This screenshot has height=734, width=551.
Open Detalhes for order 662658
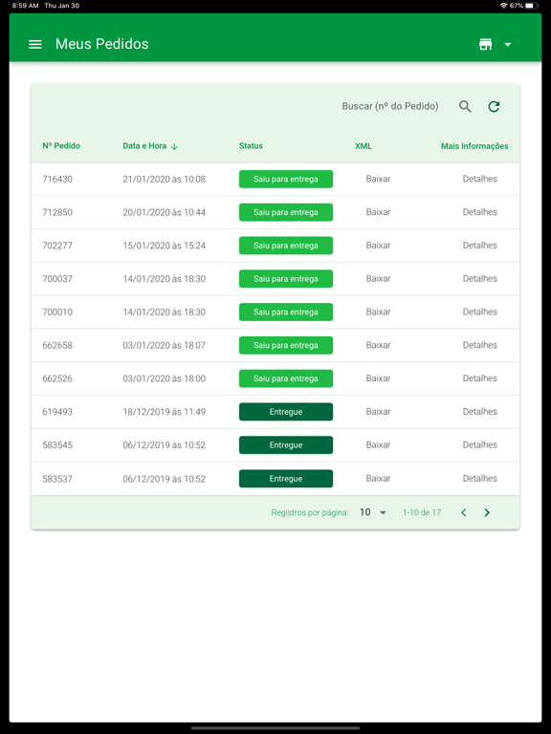tap(480, 345)
